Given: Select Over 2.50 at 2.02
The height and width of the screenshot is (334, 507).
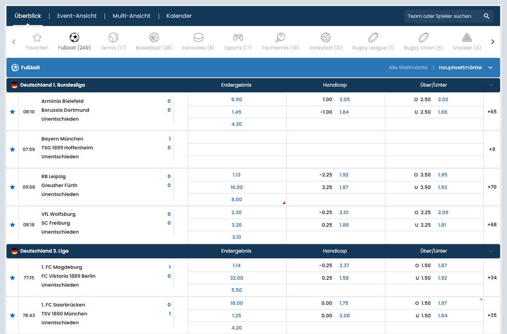Looking at the screenshot, I should click(434, 100).
